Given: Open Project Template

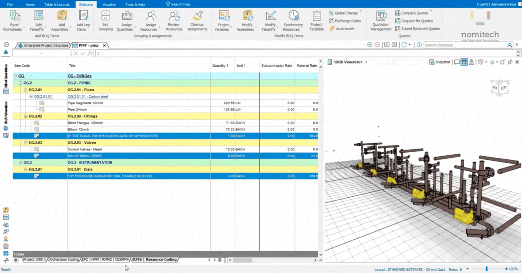Looking at the screenshot, I should click(x=316, y=21).
